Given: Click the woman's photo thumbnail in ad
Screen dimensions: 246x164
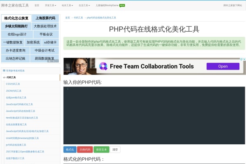Looking at the screenshot, I should tap(80, 66).
